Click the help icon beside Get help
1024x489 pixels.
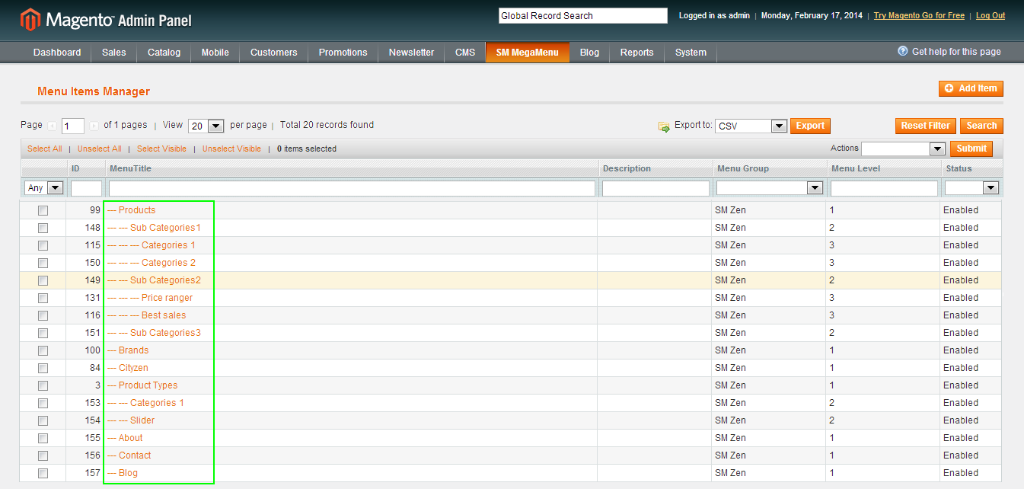click(903, 51)
